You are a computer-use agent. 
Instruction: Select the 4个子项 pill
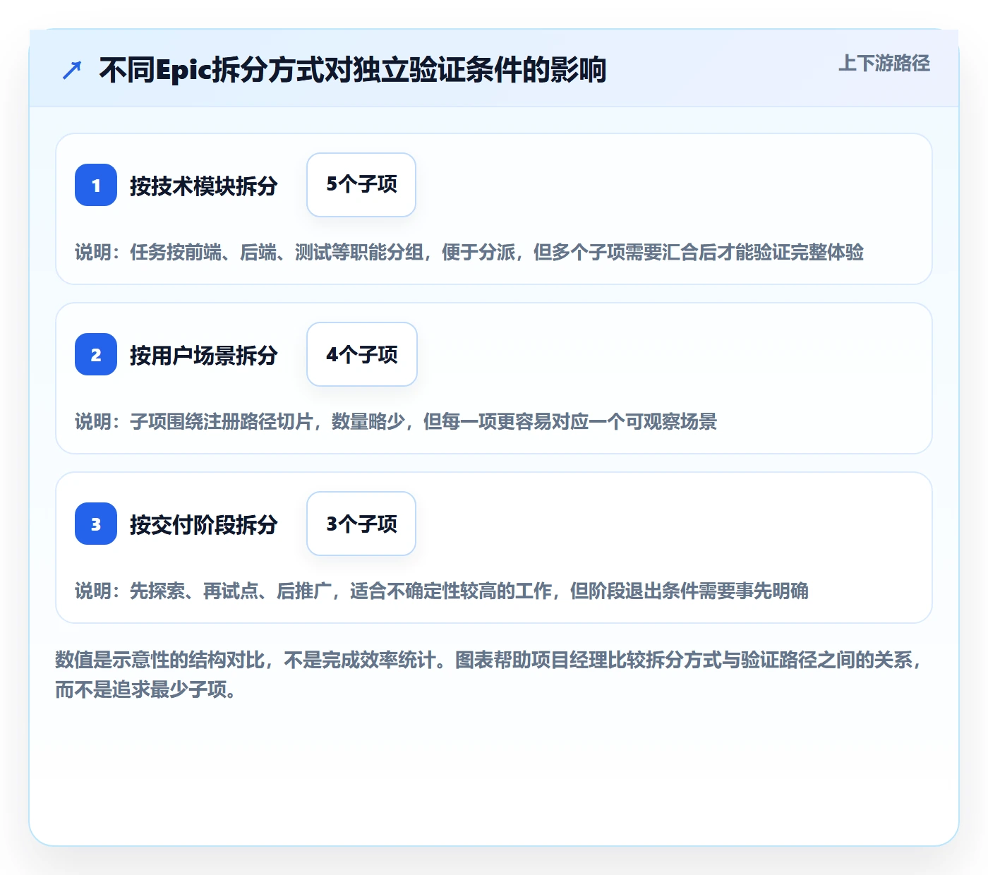362,354
